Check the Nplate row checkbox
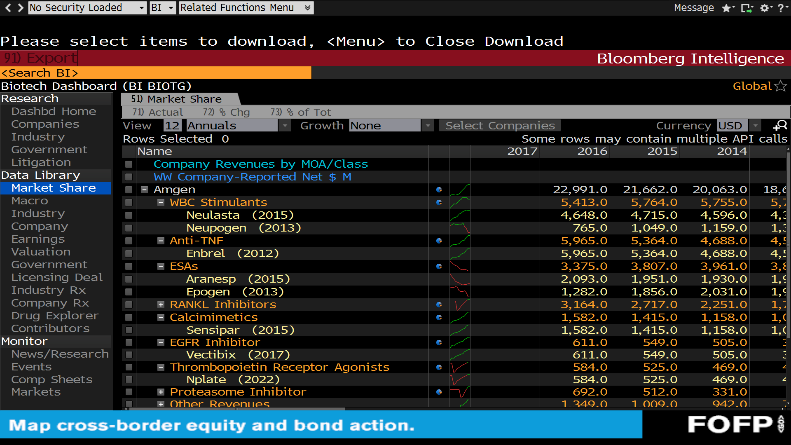Screen dimensions: 791x445 click(x=129, y=379)
